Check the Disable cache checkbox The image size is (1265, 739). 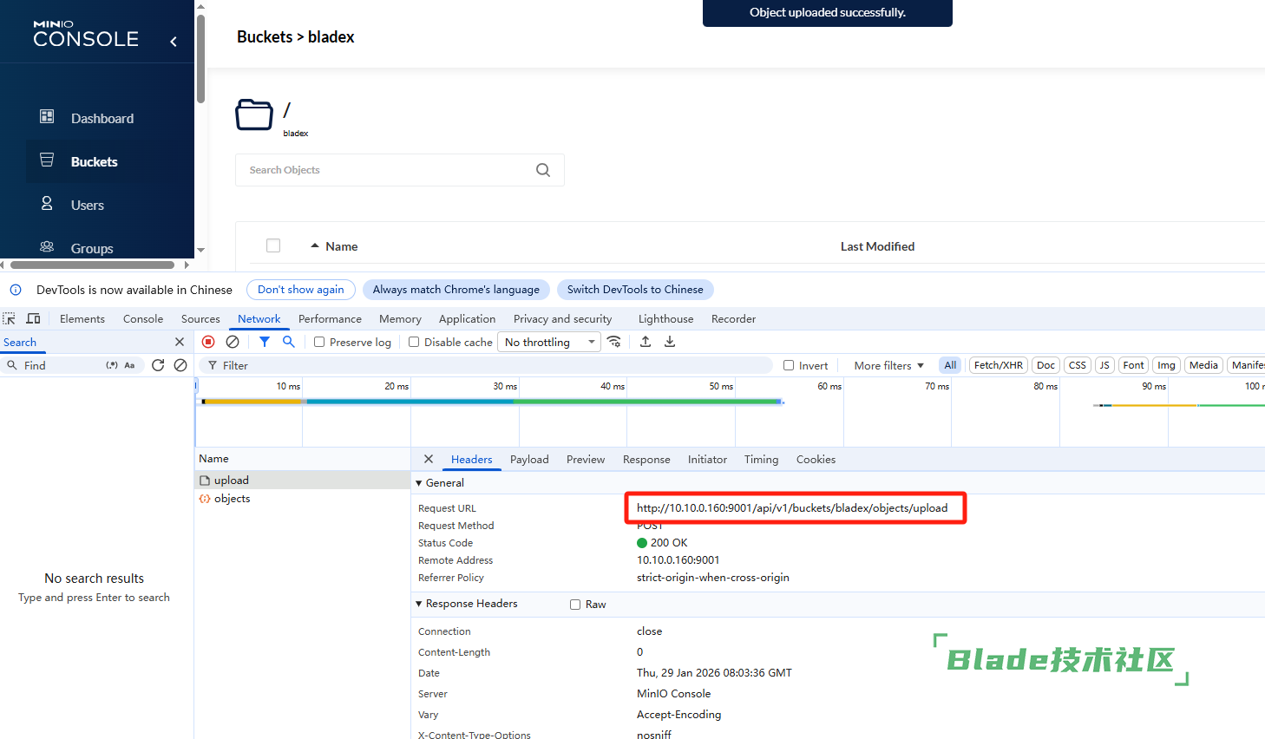(x=414, y=342)
